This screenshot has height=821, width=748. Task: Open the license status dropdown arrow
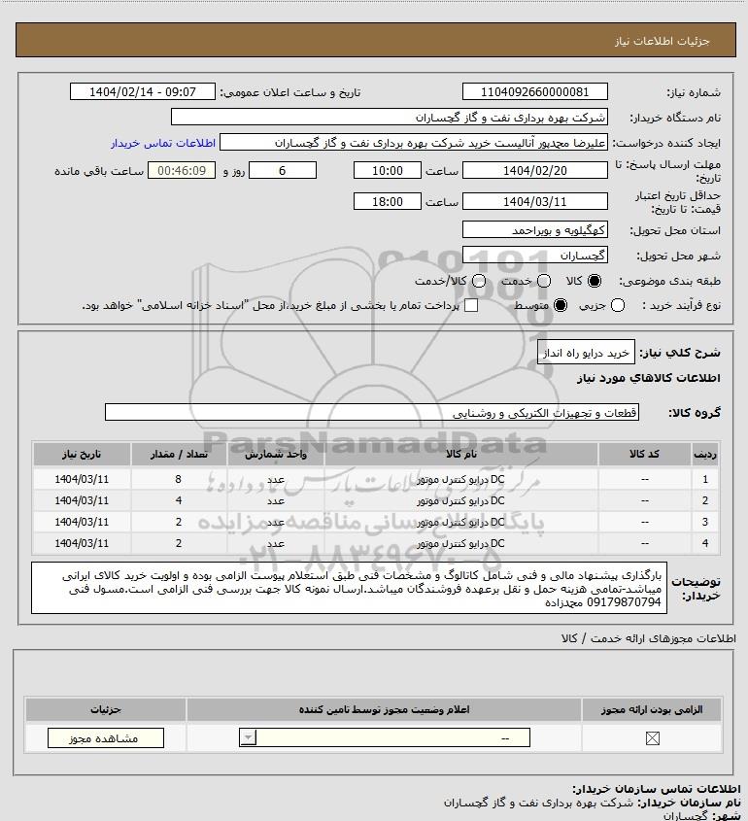tap(248, 738)
